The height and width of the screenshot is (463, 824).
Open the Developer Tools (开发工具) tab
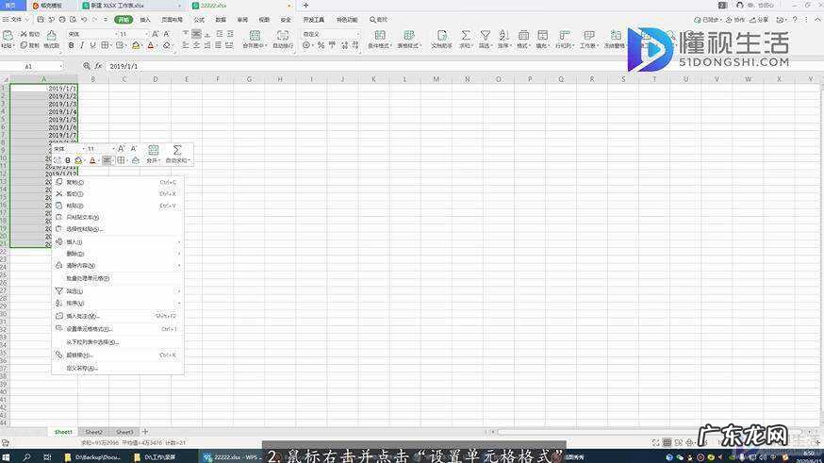coord(313,20)
